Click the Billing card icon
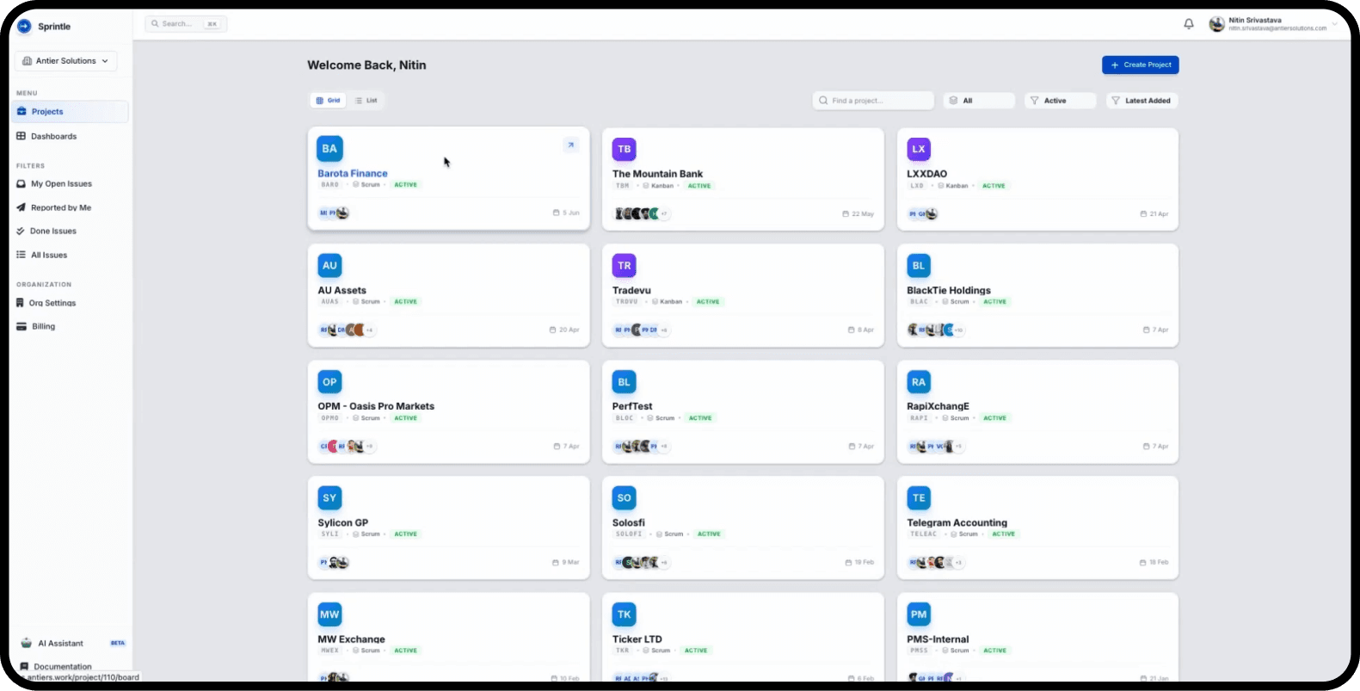Viewport: 1360px width, 691px height. pos(22,326)
